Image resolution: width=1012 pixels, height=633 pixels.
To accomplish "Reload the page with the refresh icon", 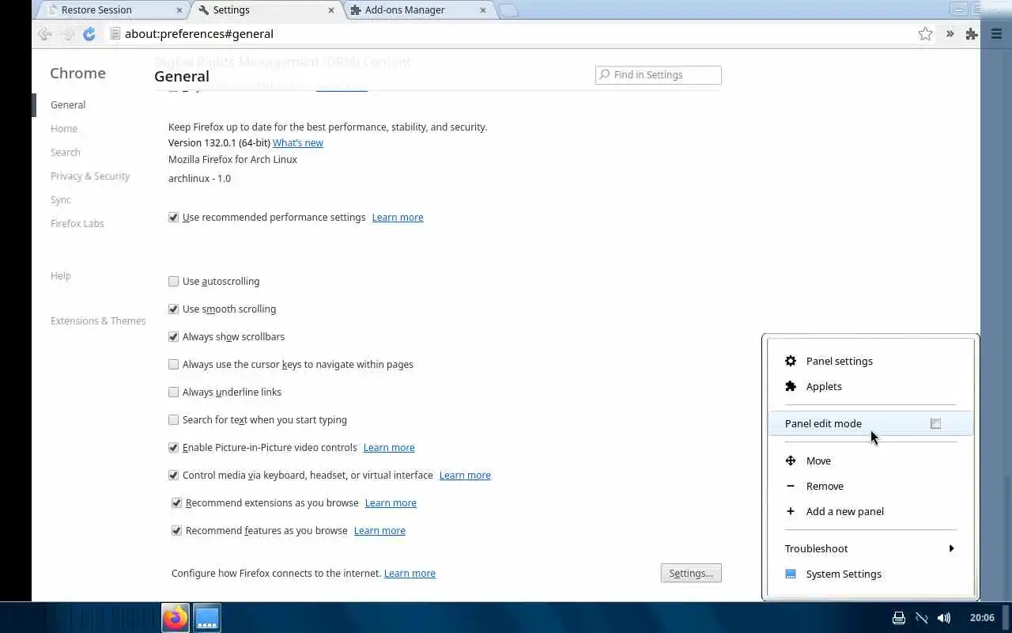I will [x=89, y=34].
